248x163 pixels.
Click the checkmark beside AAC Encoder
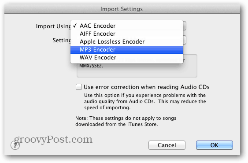[75, 26]
